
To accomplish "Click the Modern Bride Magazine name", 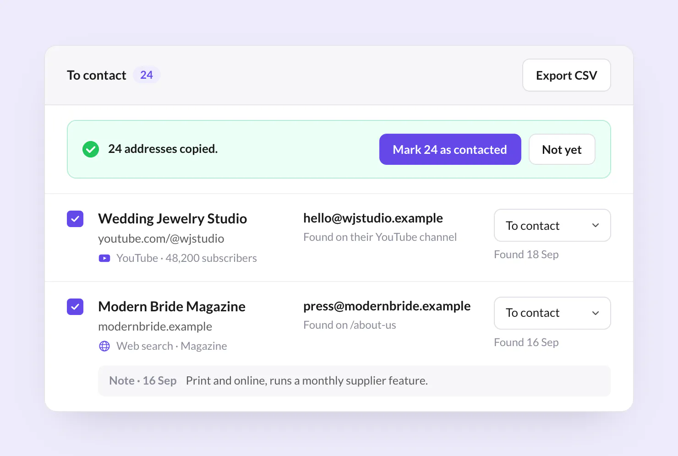I will 172,306.
